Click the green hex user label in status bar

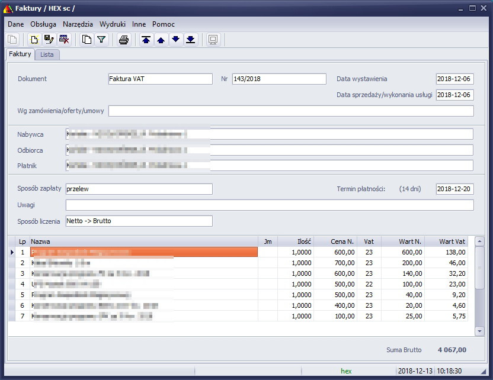pos(346,371)
